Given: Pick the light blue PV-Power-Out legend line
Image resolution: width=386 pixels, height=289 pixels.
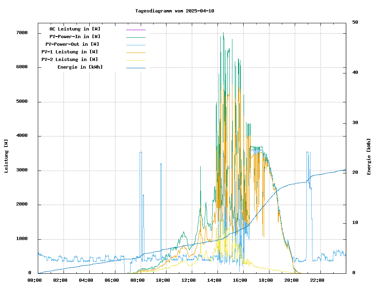Looking at the screenshot, I should 136,45.
